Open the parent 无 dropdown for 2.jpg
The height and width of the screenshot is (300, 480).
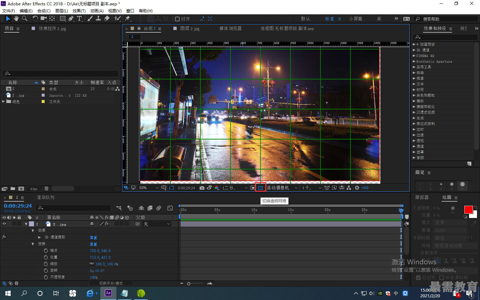(157, 224)
